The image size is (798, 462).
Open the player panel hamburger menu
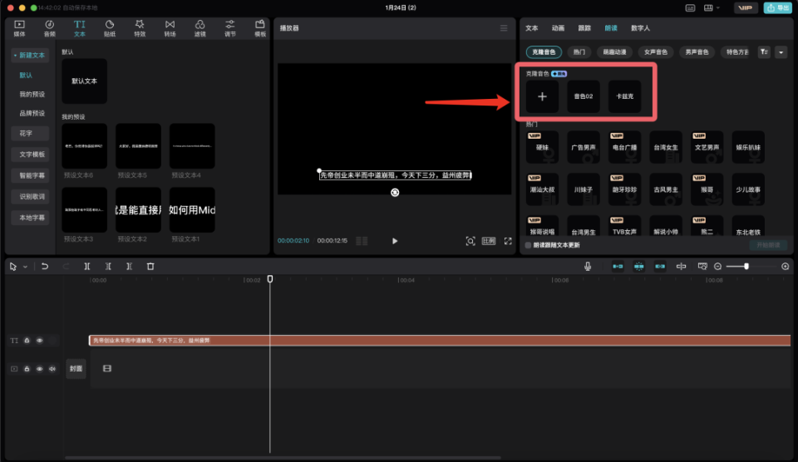504,28
